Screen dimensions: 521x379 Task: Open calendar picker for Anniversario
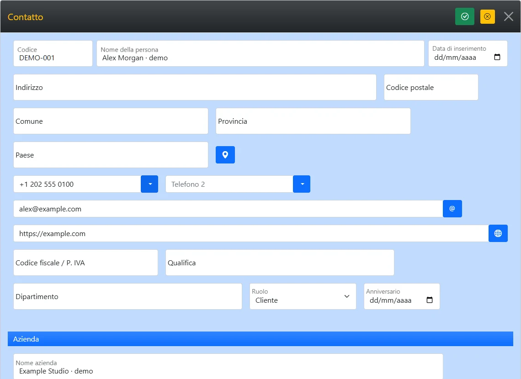[x=430, y=300]
